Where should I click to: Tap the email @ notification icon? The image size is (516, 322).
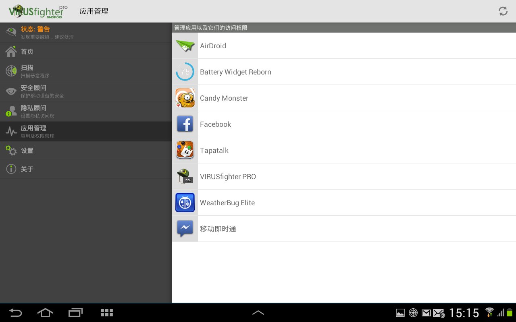coord(439,313)
